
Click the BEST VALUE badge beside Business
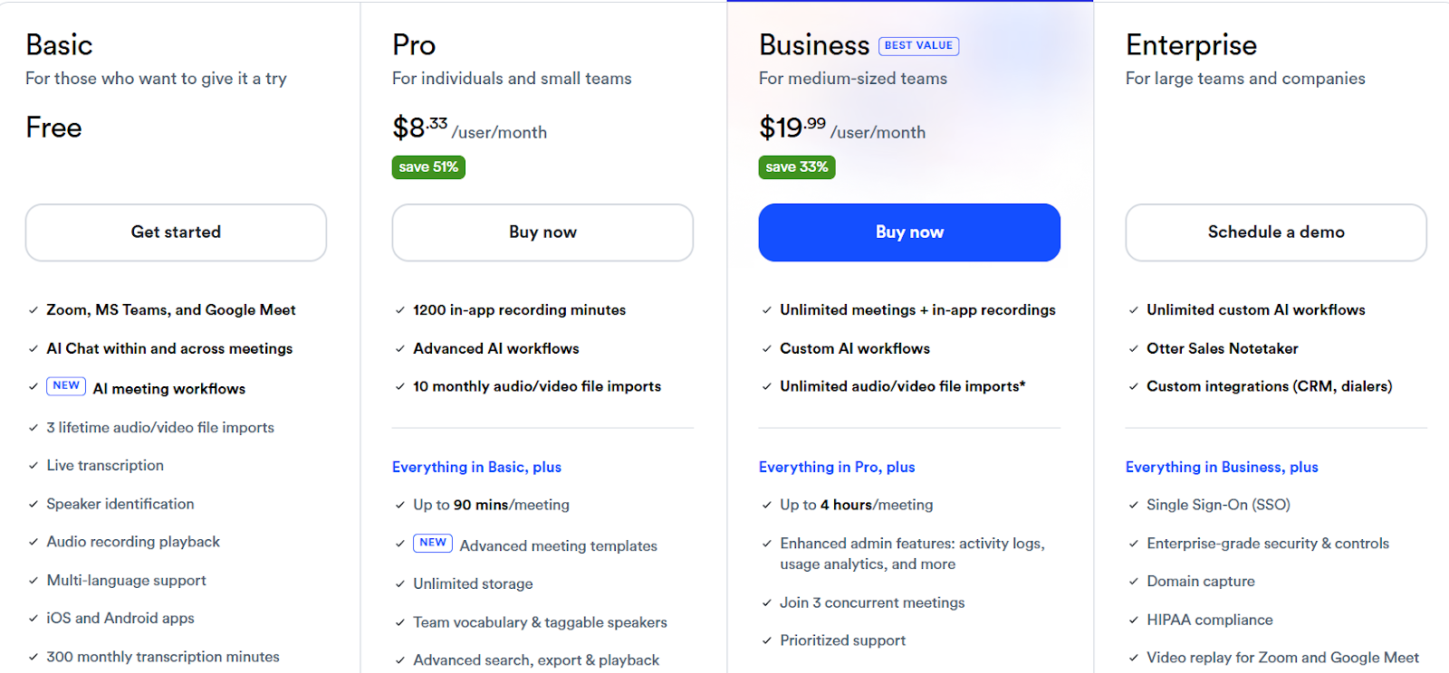918,46
